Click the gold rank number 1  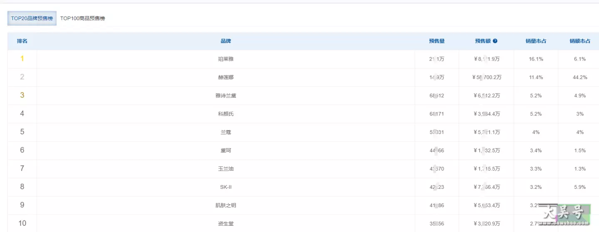[22, 59]
